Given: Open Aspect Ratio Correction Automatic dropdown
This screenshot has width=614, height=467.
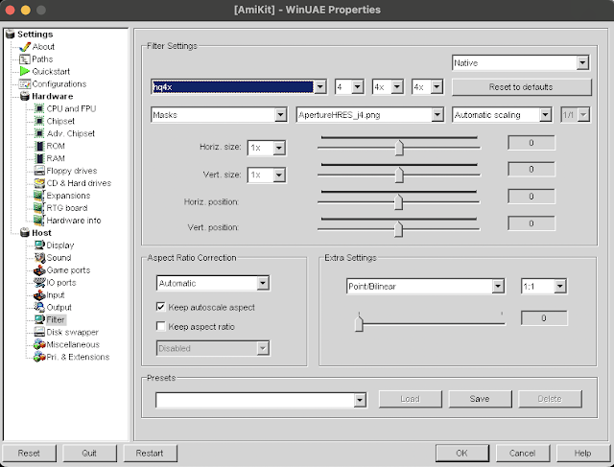Looking at the screenshot, I should 263,283.
